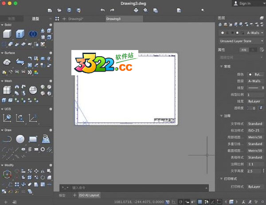Select the Extrude tool in Solid panel
The height and width of the screenshot is (205, 266).
[x=20, y=34]
